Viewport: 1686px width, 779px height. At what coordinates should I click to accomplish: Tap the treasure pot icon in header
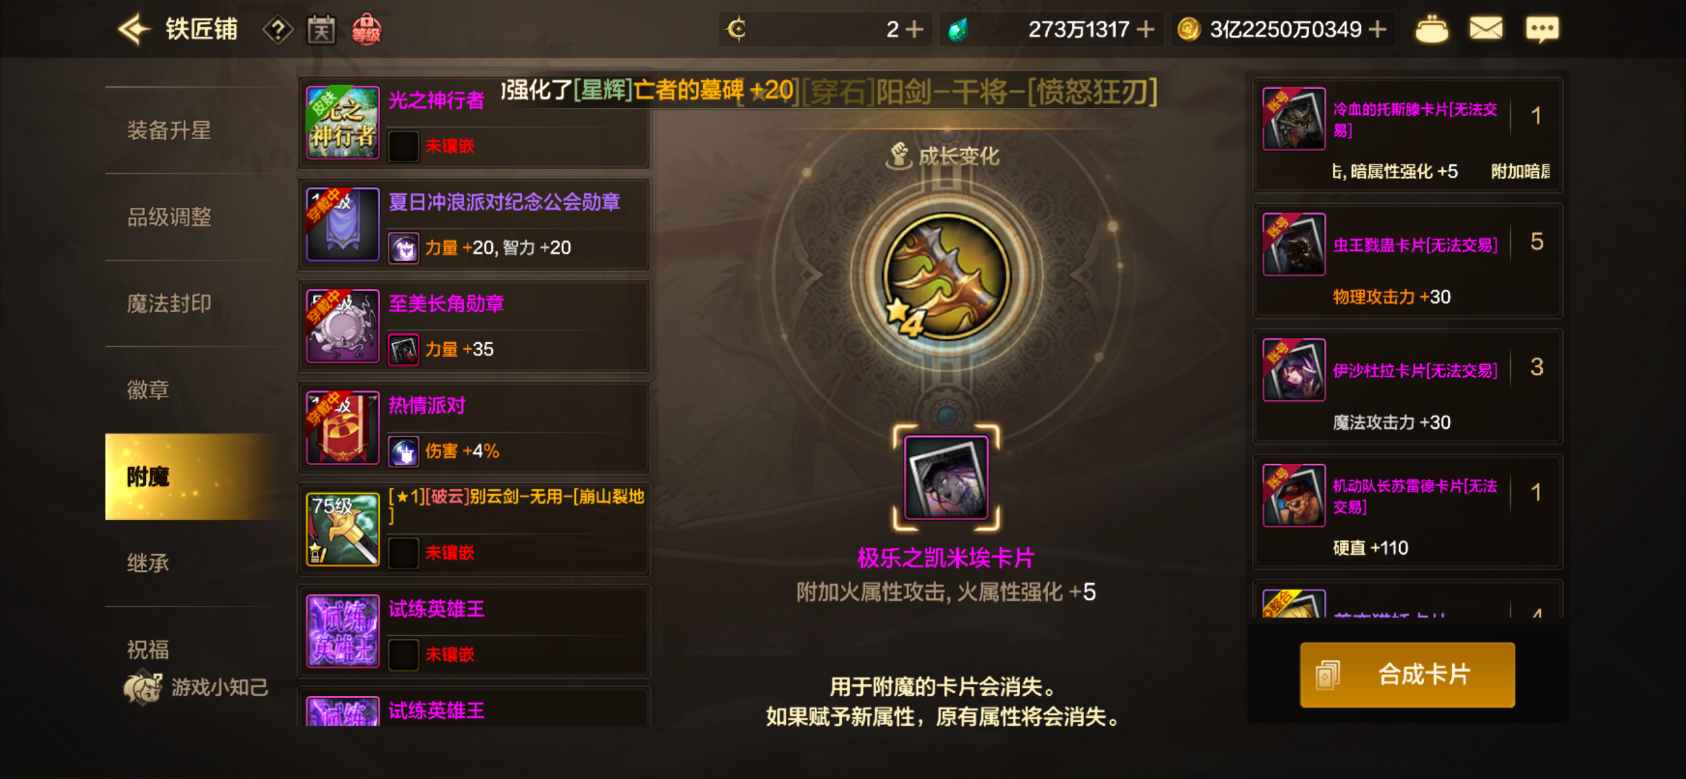point(1431,30)
